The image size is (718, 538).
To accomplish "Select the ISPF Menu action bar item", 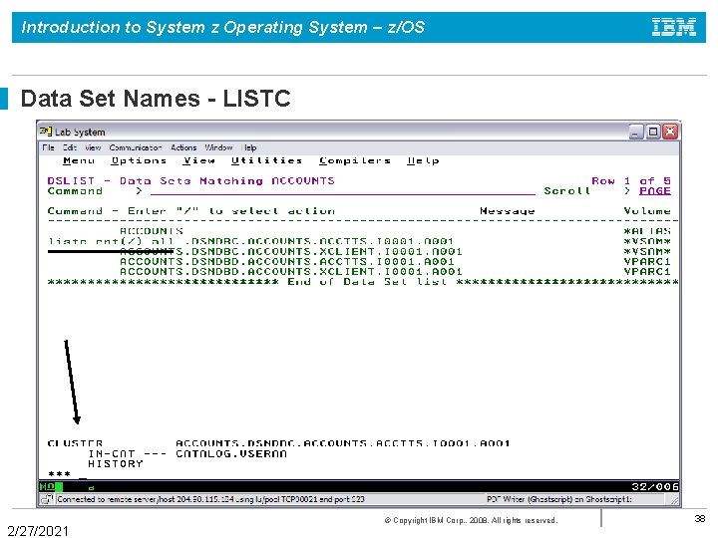I will (x=79, y=160).
